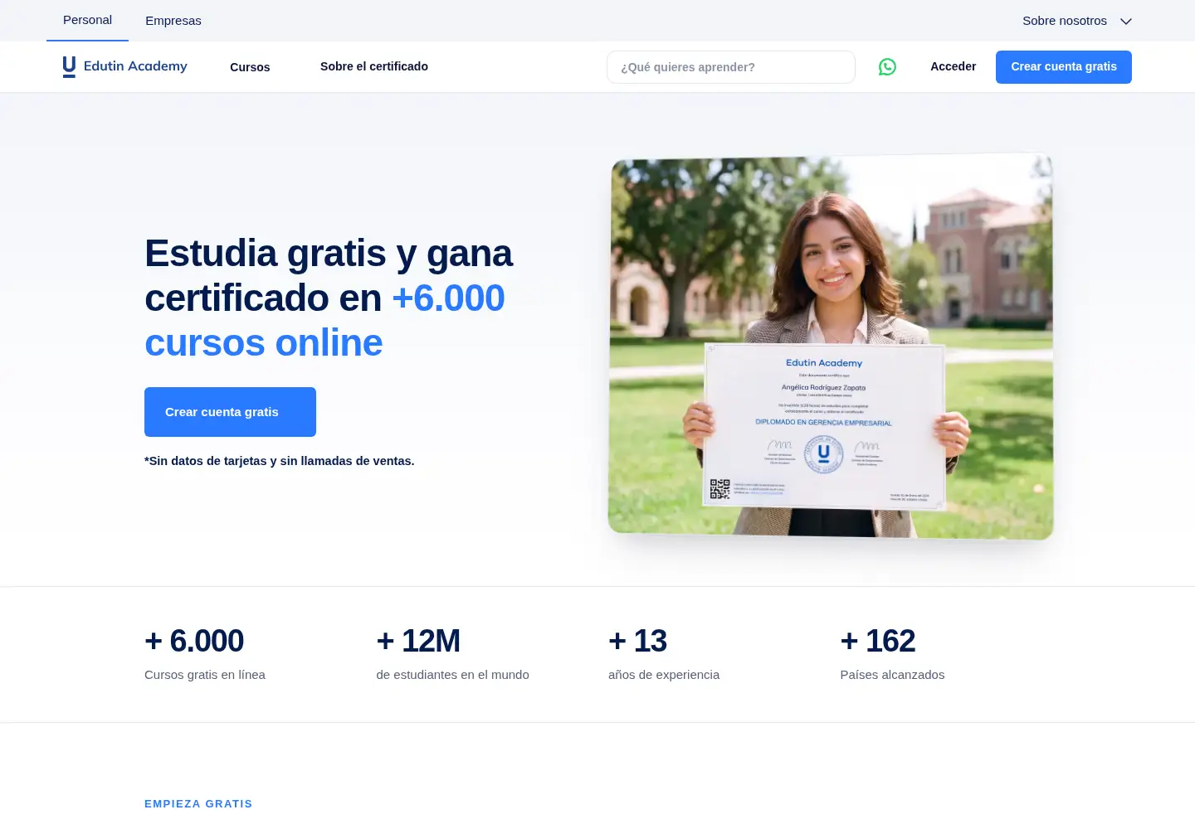Click the Edutin Academy U logo icon
Image resolution: width=1195 pixels, height=829 pixels.
click(69, 67)
